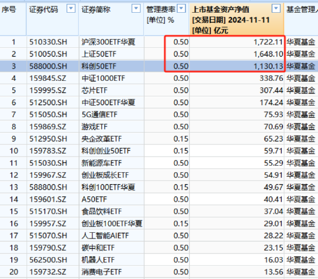Click fund name 芯片ETF
This screenshot has width=318, height=279.
tap(94, 90)
